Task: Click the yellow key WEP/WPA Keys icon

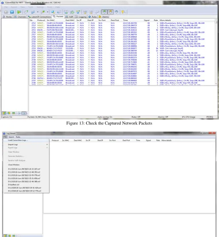Action: coord(123,12)
